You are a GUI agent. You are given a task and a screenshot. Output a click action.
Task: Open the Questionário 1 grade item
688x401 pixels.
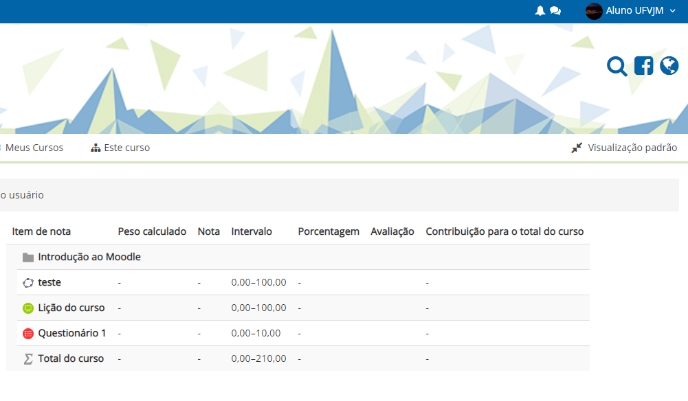(x=71, y=333)
